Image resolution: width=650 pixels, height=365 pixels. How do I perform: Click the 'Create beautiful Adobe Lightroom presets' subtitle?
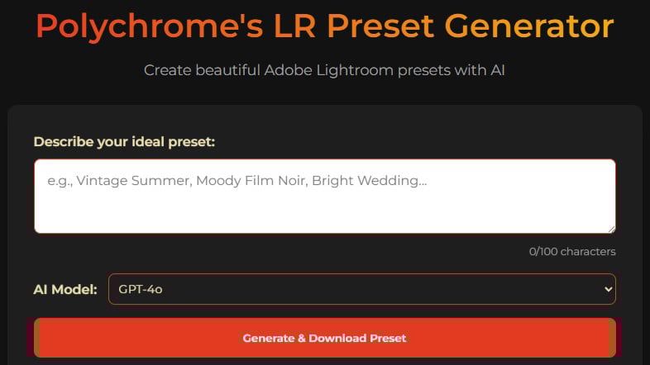(324, 70)
